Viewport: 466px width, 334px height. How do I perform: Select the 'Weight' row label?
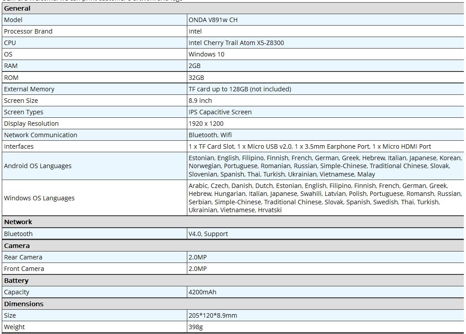[x=14, y=327]
